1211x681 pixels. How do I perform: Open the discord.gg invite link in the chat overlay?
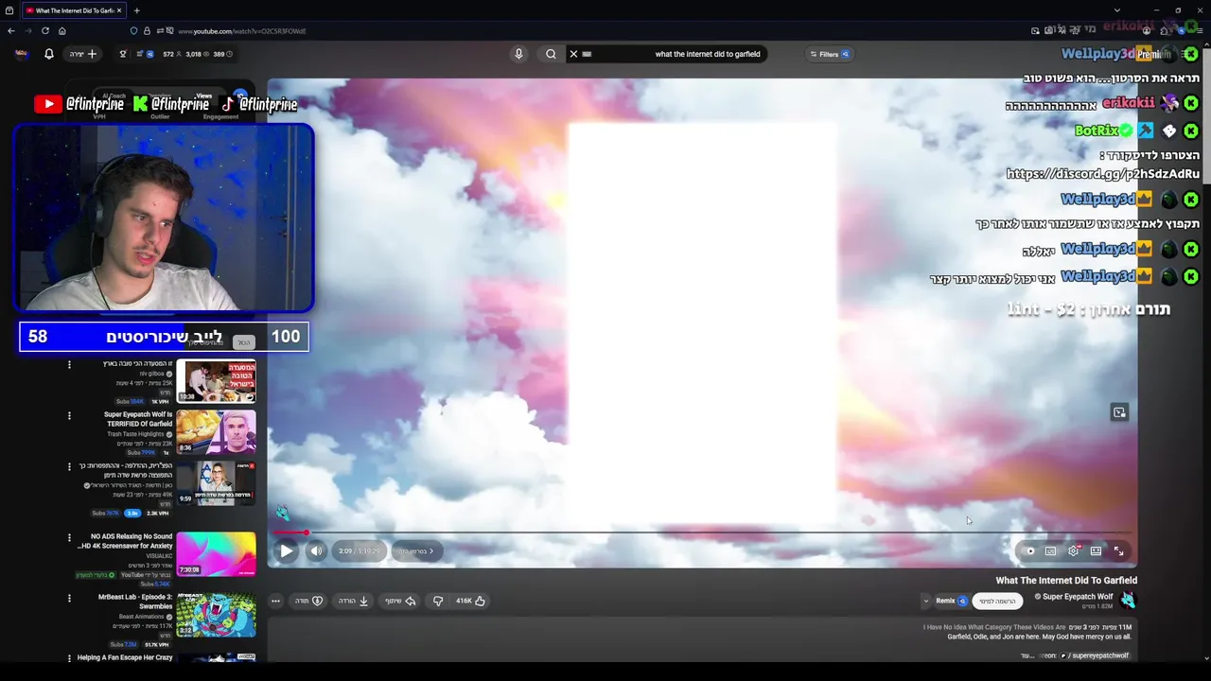(x=1103, y=174)
